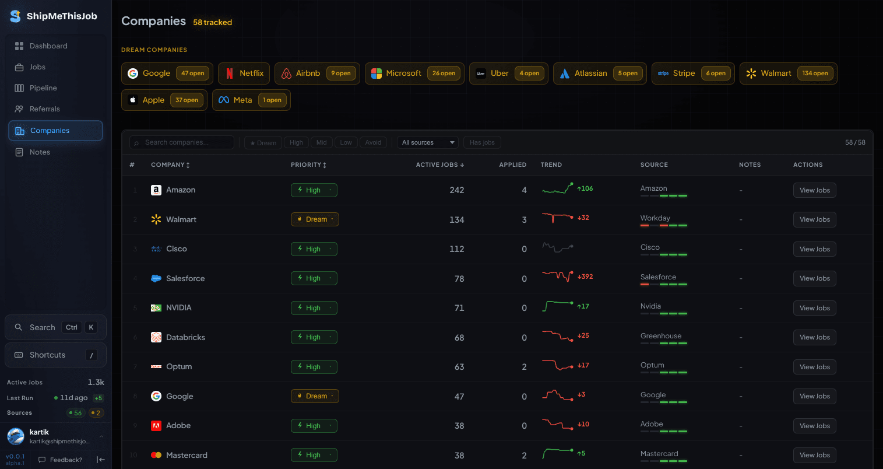Click the Mastercard company name
The width and height of the screenshot is (883, 469).
tap(187, 455)
